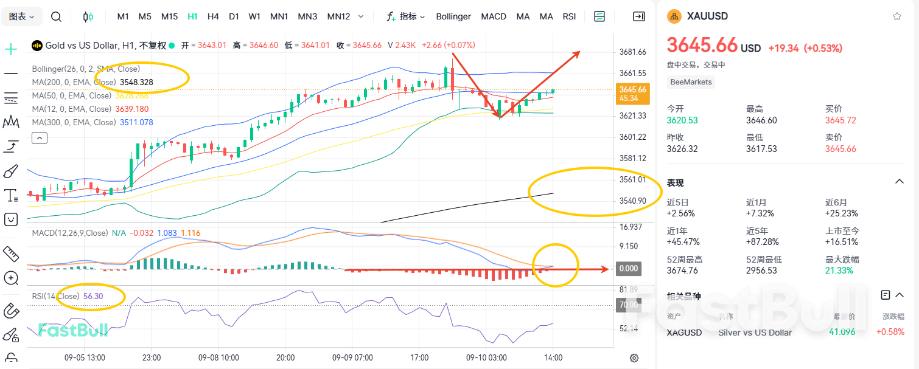Open the zoom-in magnifier tool
The height and width of the screenshot is (369, 919).
(x=10, y=278)
